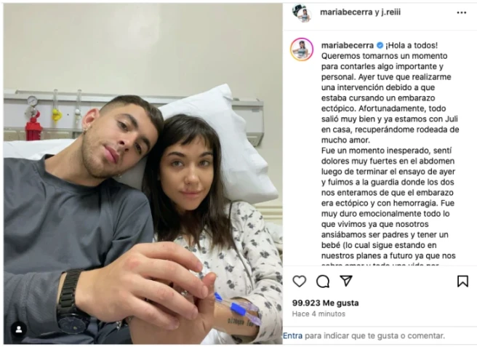This screenshot has width=477, height=347.
Task: Click the Entra login link
Action: pos(292,336)
